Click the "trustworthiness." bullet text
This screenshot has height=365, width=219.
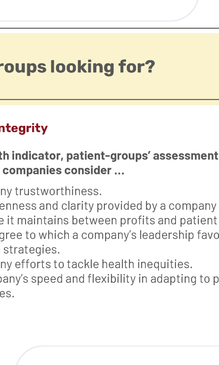[x=58, y=192]
